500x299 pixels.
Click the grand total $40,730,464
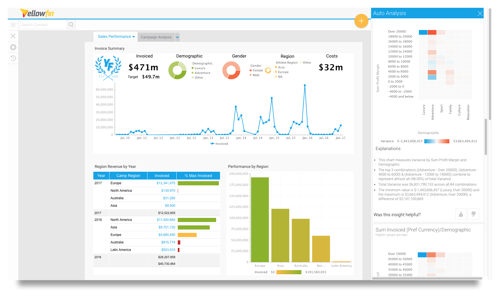pyautogui.click(x=167, y=264)
